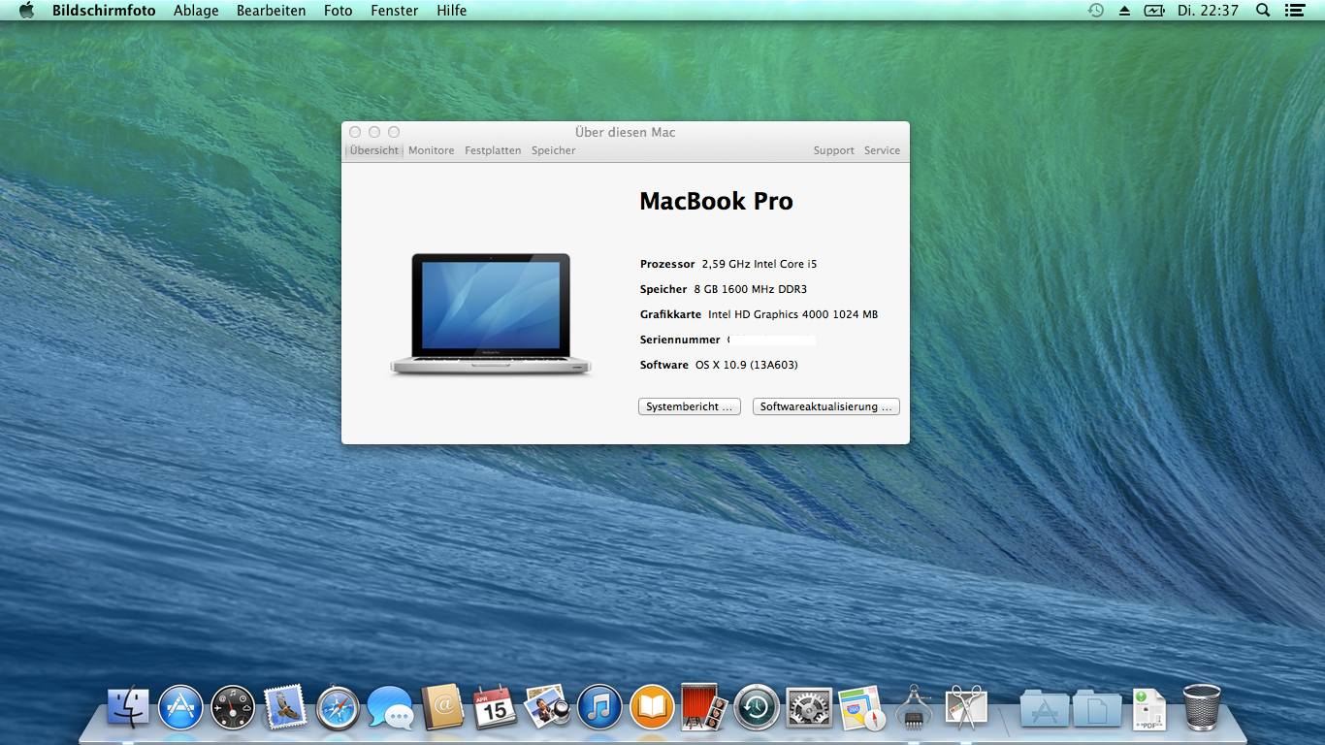Open the Service section
The height and width of the screenshot is (745, 1325).
coord(883,150)
